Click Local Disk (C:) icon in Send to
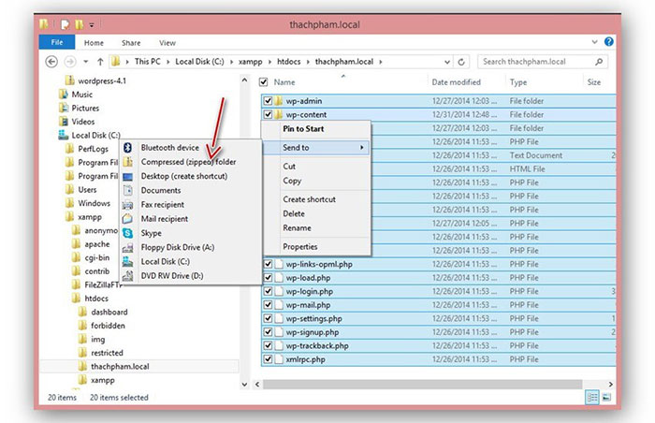This screenshot has height=423, width=655. pyautogui.click(x=128, y=262)
